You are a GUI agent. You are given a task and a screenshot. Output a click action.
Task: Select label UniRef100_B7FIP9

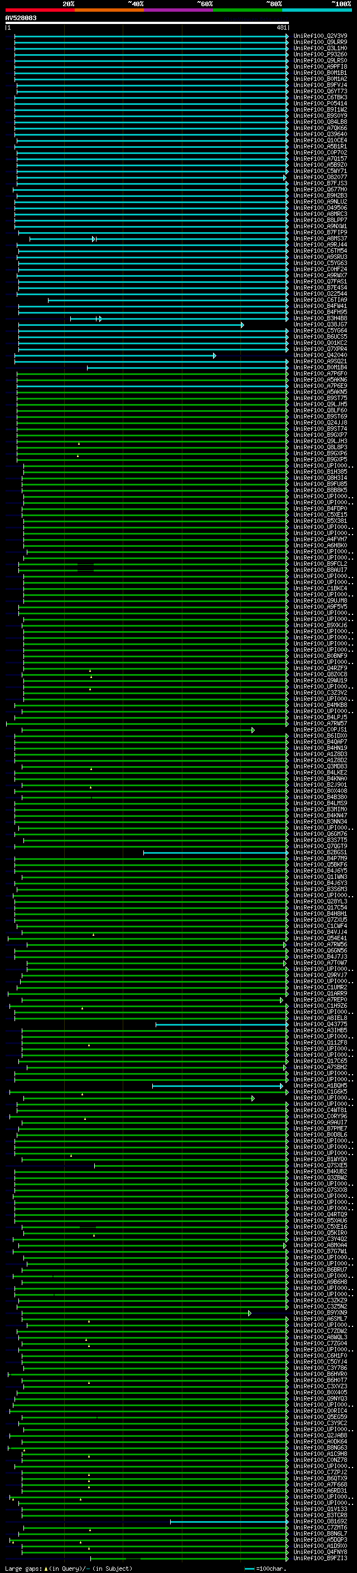tap(320, 232)
